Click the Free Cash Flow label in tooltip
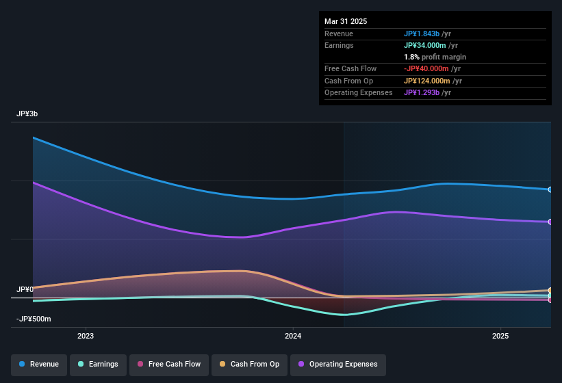Screen dimensions: 562x383 pyautogui.click(x=350, y=68)
